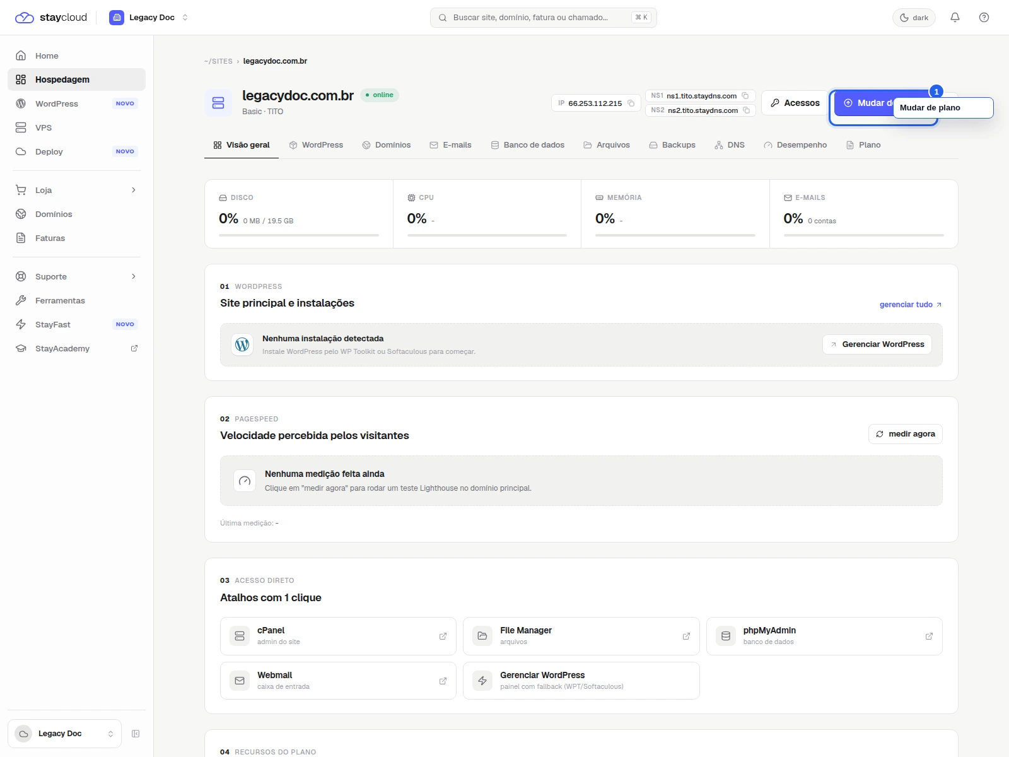
Task: Open the Webmail shortcut
Action: pyautogui.click(x=338, y=681)
